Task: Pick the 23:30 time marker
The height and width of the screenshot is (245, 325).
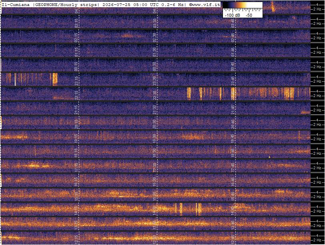Action: [x=154, y=81]
